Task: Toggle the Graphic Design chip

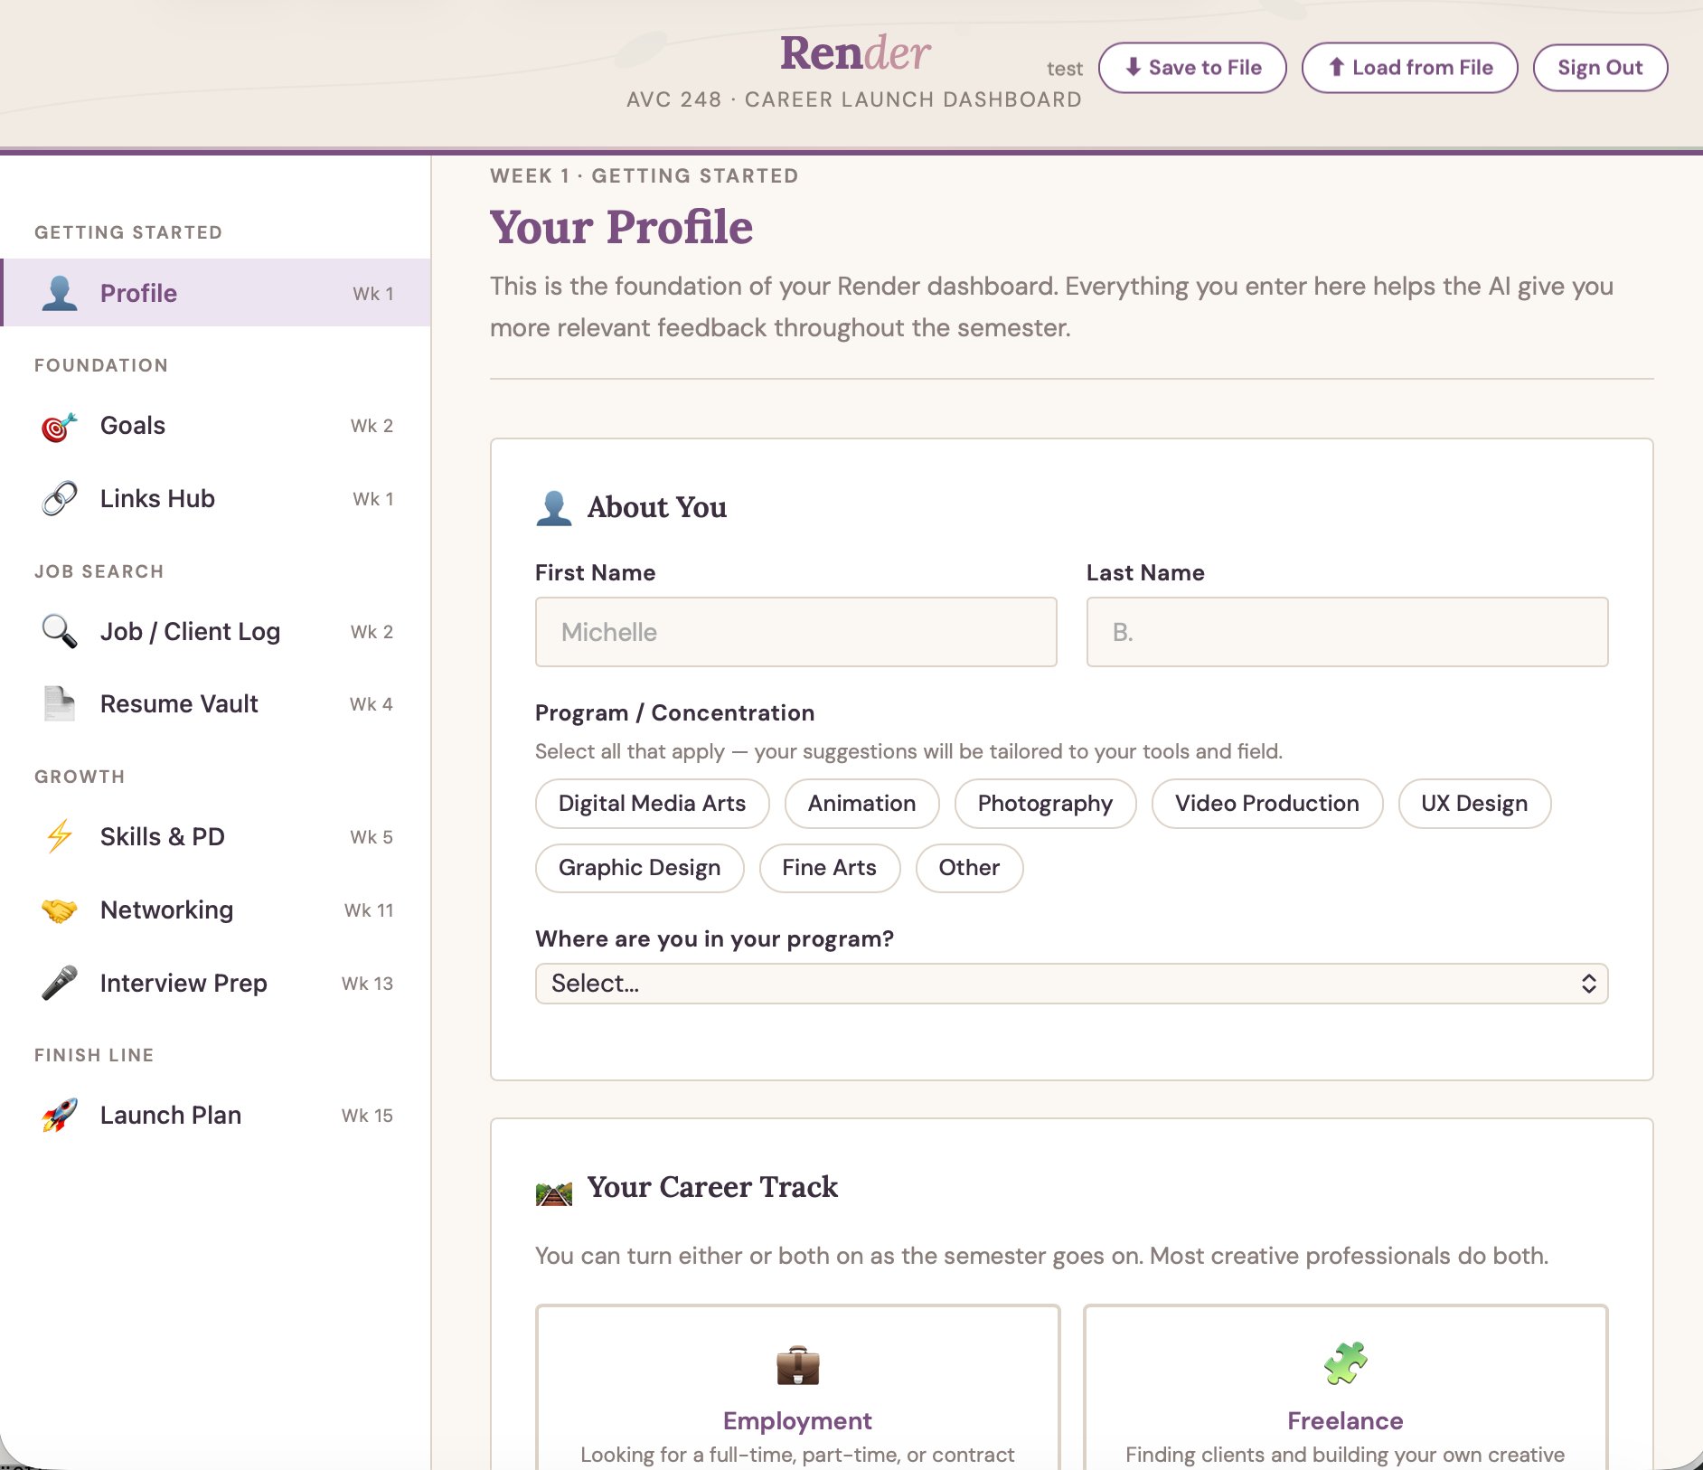Action: 640,868
